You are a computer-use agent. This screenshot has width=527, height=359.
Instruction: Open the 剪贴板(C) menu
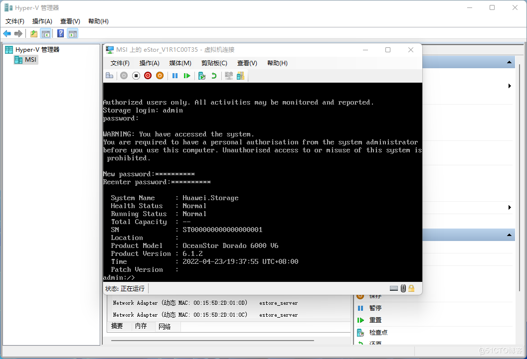pyautogui.click(x=214, y=63)
